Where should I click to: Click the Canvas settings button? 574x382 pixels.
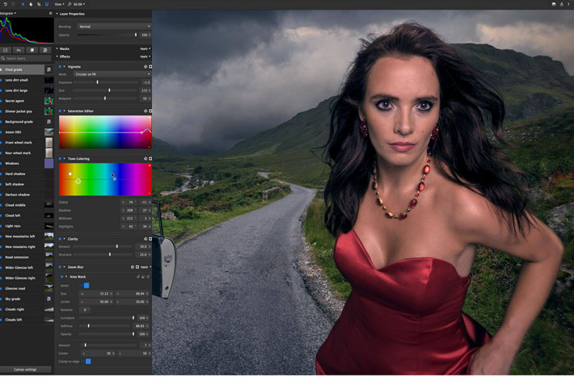click(x=25, y=370)
